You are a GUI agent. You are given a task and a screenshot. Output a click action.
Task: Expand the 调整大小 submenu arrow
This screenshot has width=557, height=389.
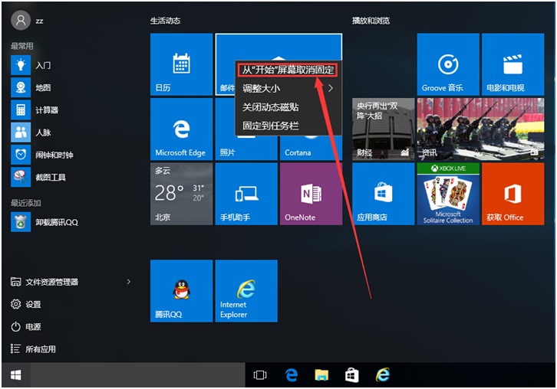click(331, 89)
